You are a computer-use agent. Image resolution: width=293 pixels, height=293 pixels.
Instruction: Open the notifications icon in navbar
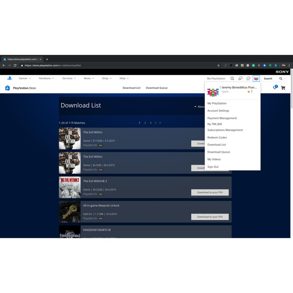232,78
